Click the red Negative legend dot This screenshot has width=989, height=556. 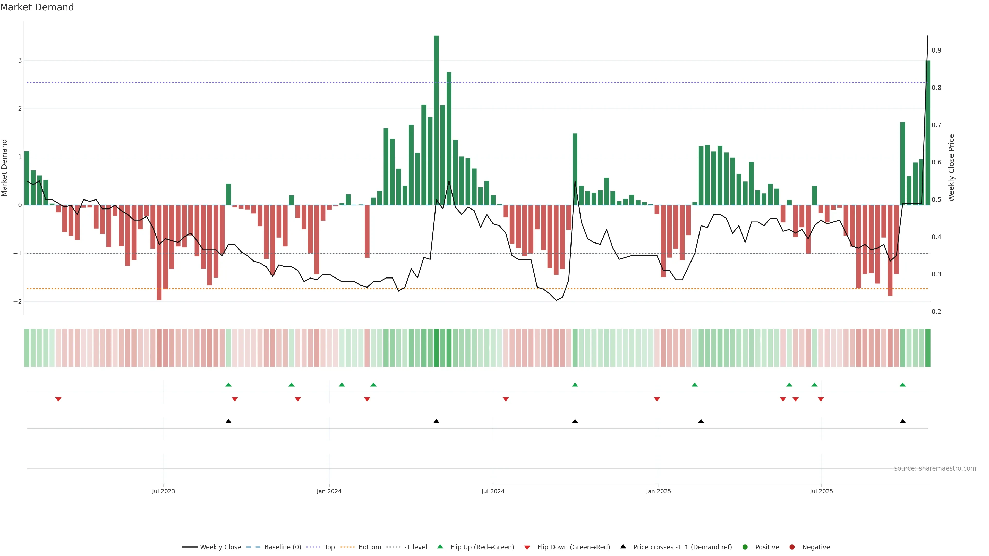pyautogui.click(x=792, y=547)
